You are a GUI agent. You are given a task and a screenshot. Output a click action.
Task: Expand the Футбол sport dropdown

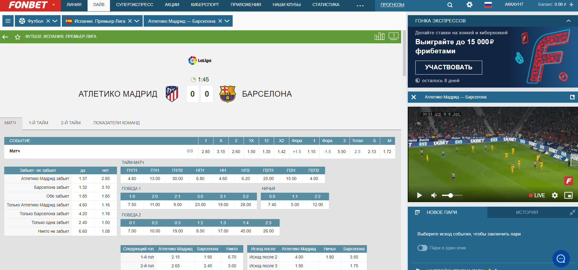[55, 21]
